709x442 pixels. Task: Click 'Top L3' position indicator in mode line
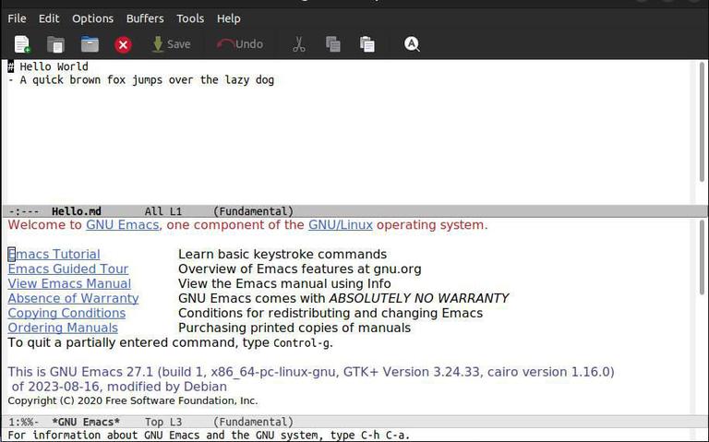point(163,422)
